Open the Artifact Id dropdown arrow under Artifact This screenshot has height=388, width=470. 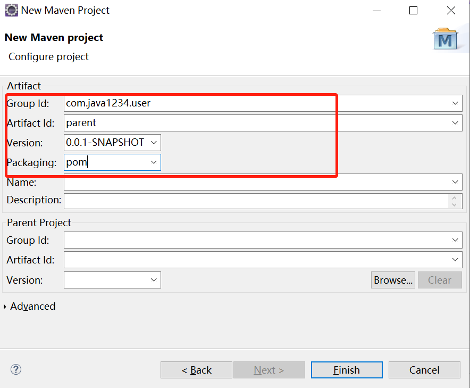tap(455, 123)
